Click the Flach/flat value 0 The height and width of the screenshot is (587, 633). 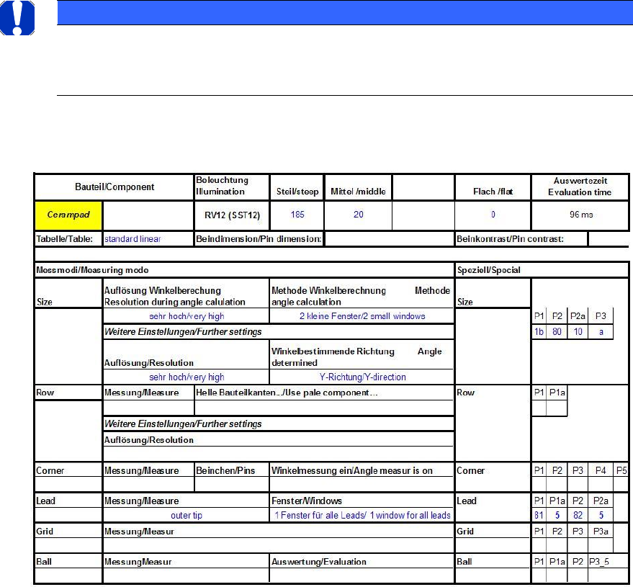(x=493, y=215)
